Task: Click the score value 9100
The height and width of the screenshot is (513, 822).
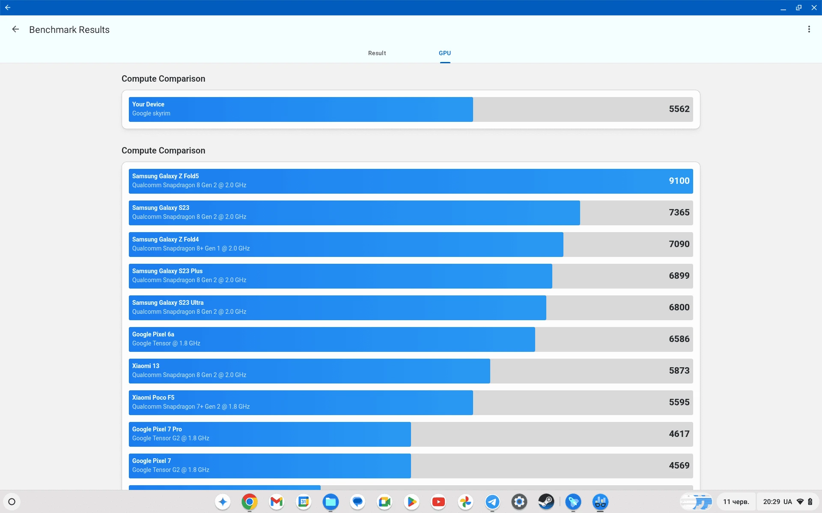Action: point(679,181)
